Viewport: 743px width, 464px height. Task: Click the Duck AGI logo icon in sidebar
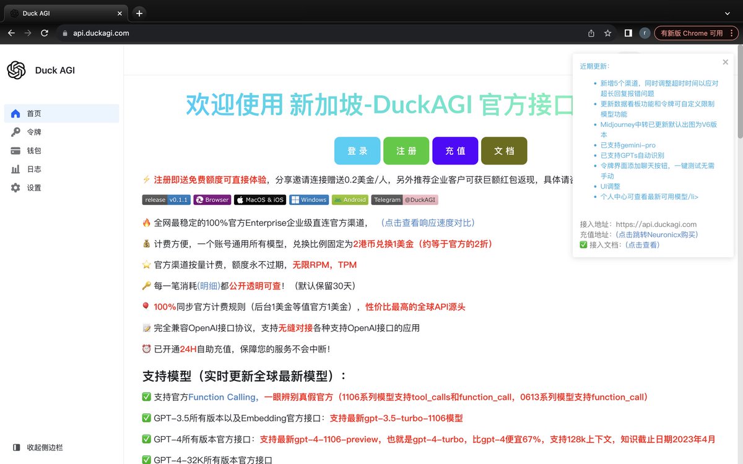click(x=17, y=70)
